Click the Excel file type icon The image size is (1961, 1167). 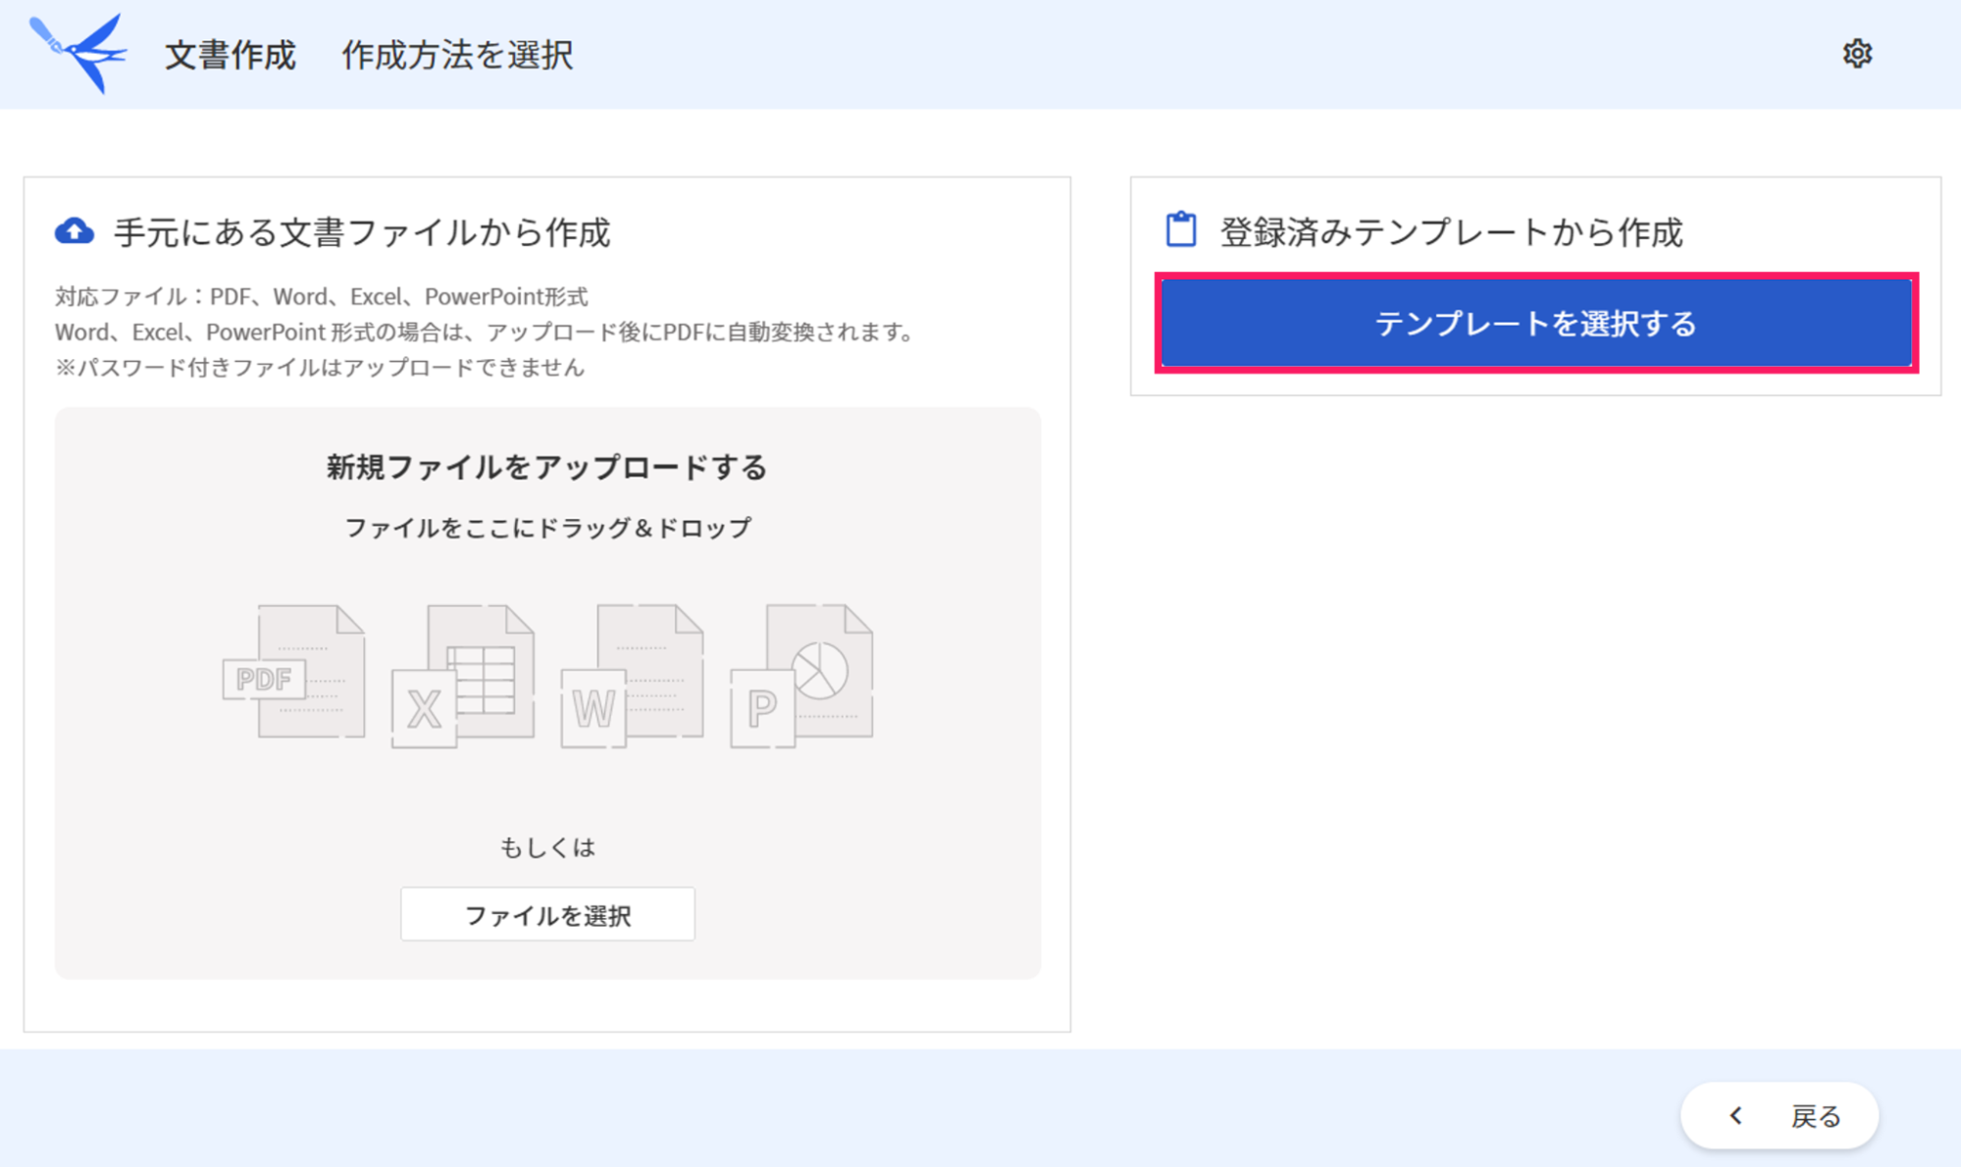(463, 676)
